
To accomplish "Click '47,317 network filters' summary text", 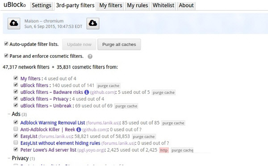I will tap(26, 67).
